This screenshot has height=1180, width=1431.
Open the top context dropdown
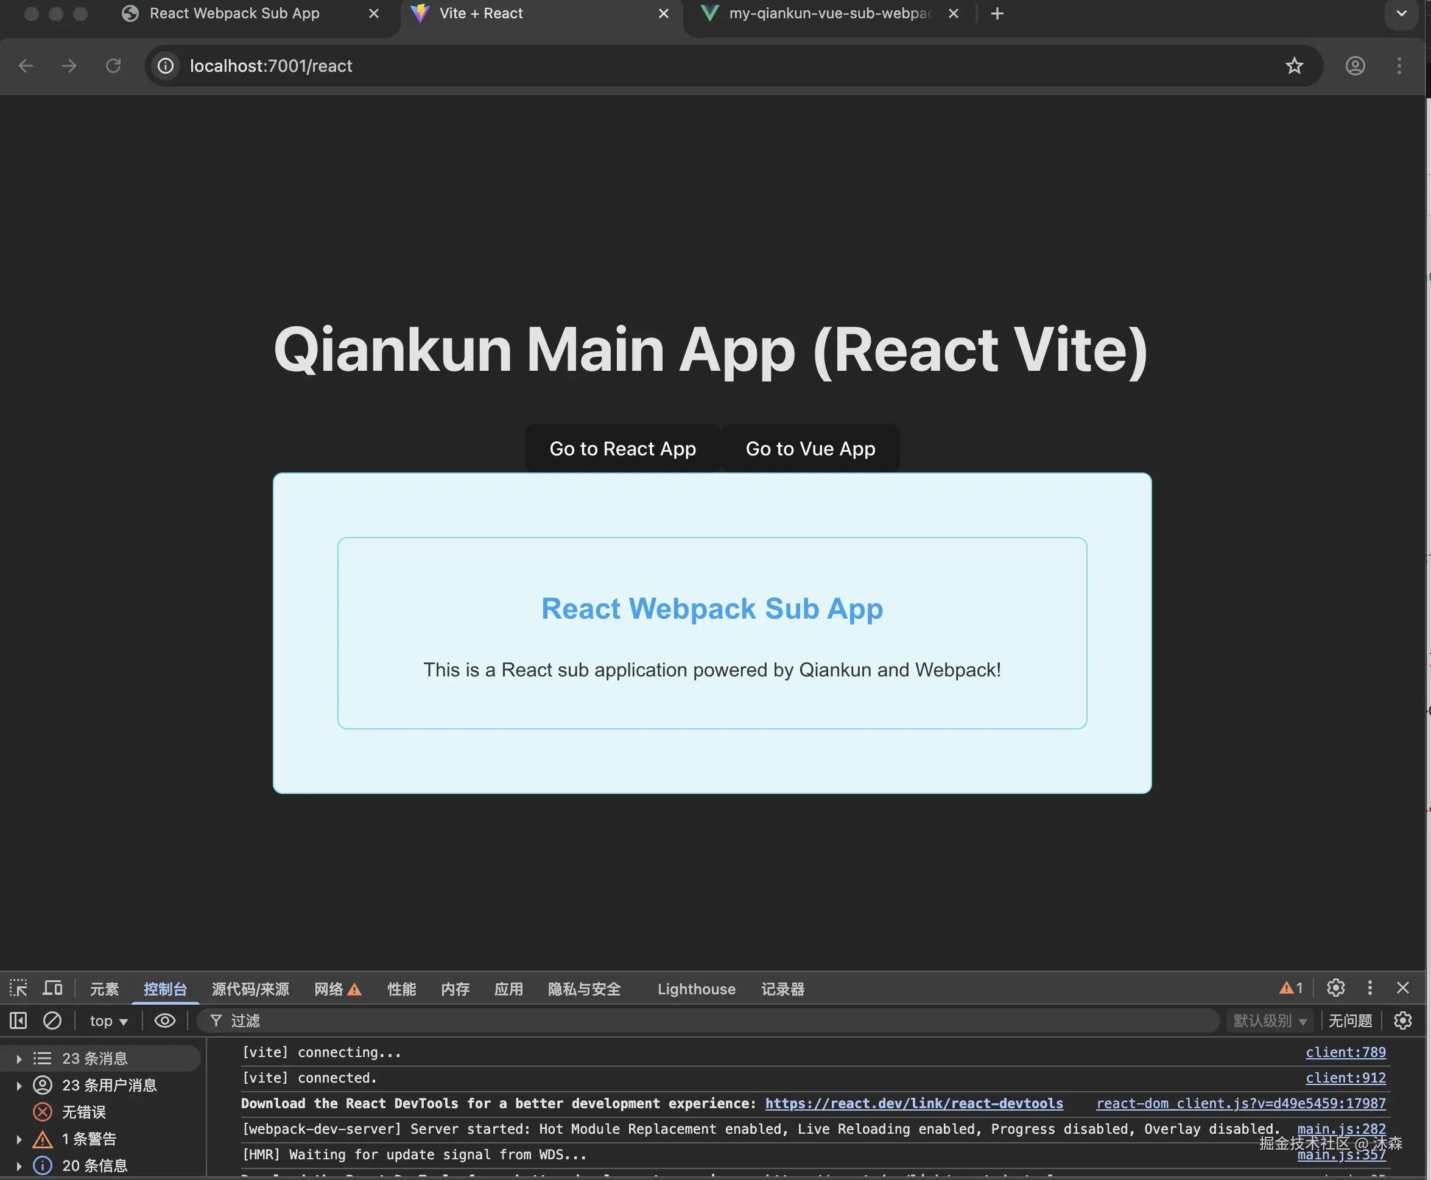109,1021
